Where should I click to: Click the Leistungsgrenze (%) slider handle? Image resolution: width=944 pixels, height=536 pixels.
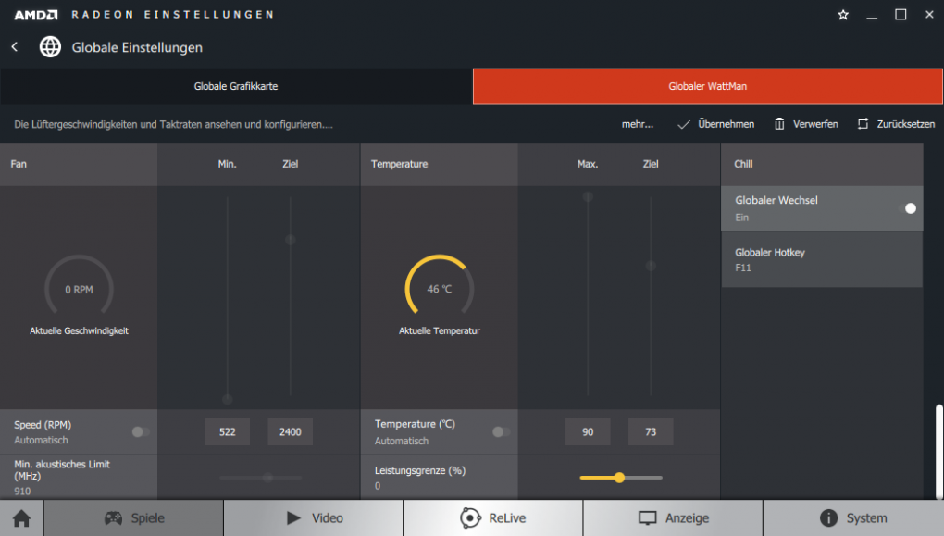click(619, 478)
